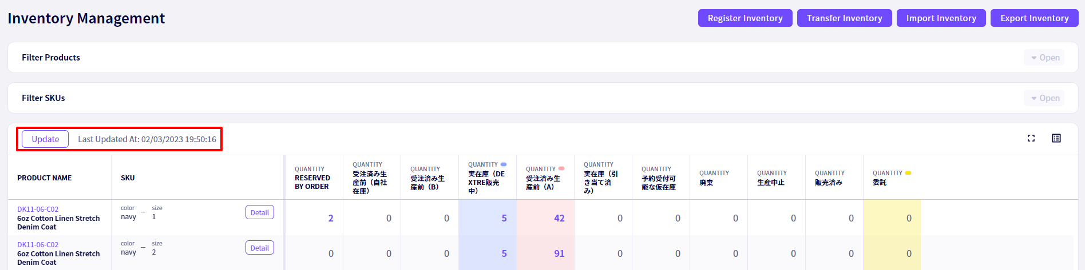
Task: Click yellow marker on 委託 header
Action: point(908,173)
